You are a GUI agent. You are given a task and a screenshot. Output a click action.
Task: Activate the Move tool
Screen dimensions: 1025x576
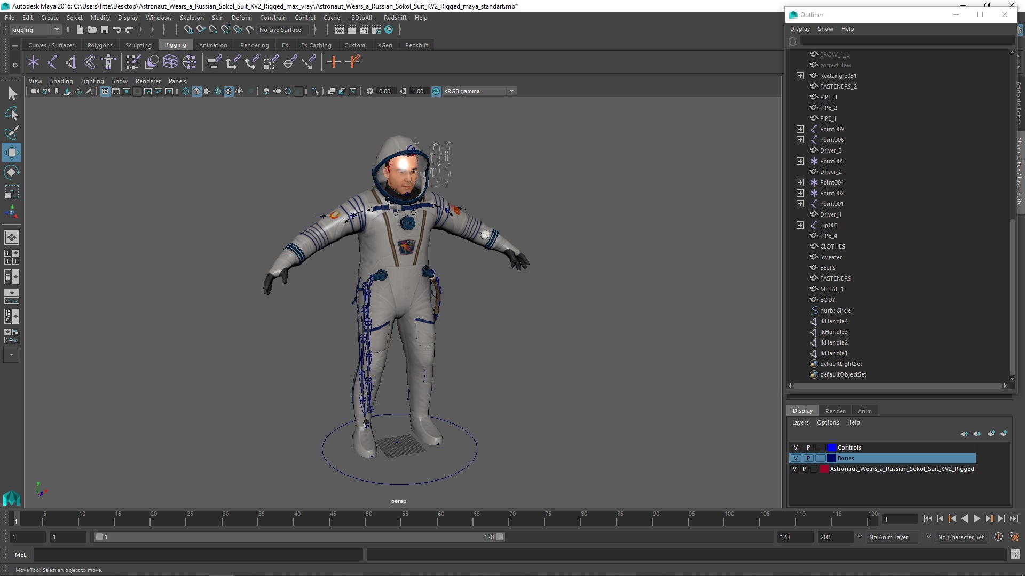click(12, 153)
